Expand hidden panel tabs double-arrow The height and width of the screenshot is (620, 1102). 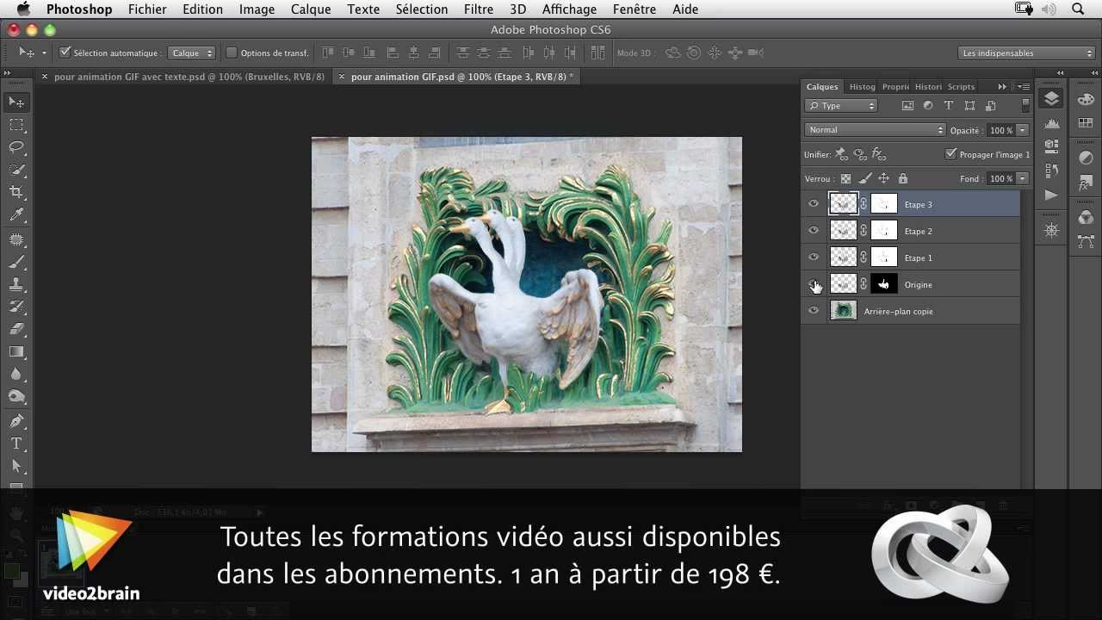[1002, 86]
